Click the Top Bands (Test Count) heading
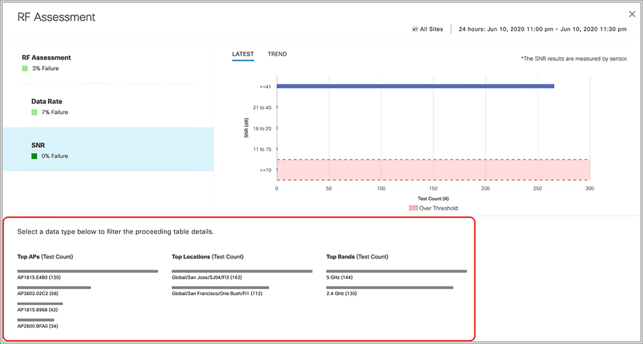The width and height of the screenshot is (643, 344). (357, 257)
